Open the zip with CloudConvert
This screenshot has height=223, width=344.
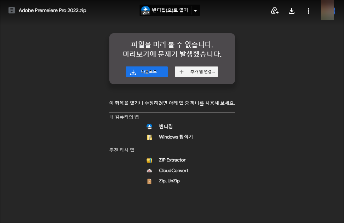pos(174,170)
